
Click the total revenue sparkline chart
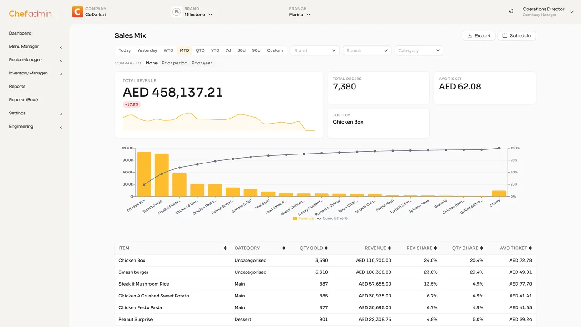coord(219,122)
